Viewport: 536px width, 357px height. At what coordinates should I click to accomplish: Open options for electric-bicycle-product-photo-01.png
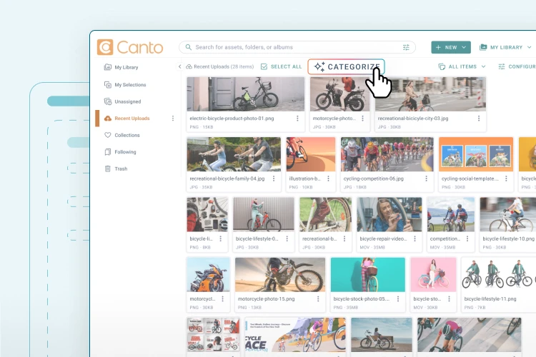point(297,118)
